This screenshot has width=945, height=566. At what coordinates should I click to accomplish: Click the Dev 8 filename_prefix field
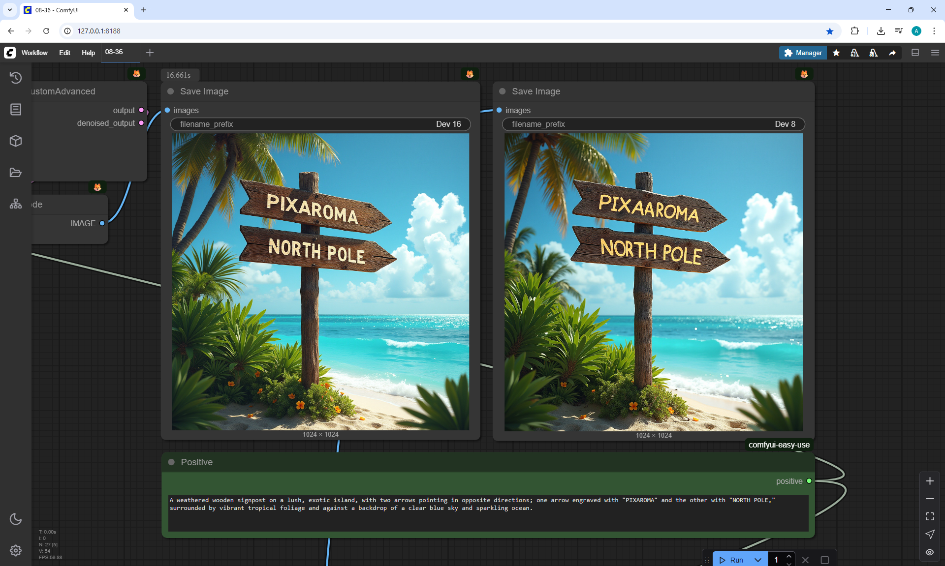(653, 124)
